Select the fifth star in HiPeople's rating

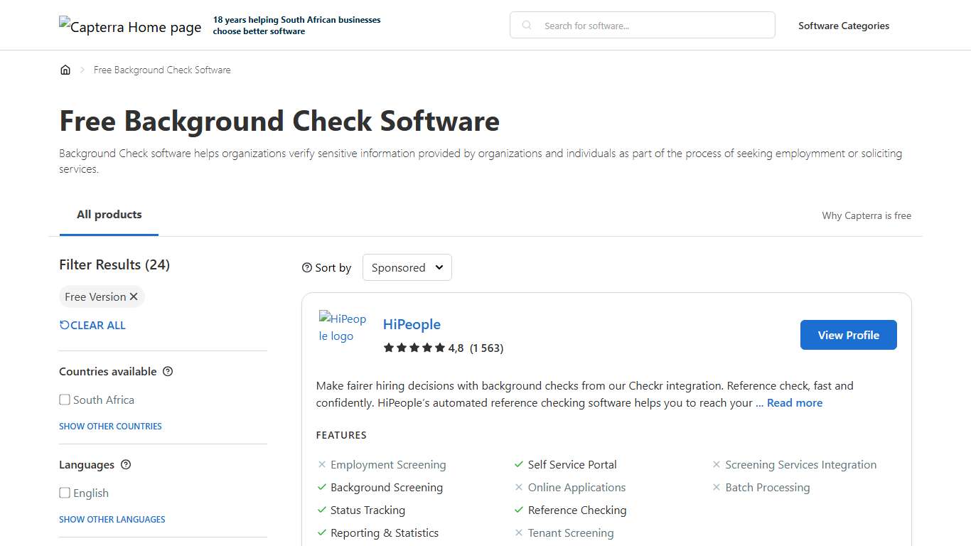[439, 348]
